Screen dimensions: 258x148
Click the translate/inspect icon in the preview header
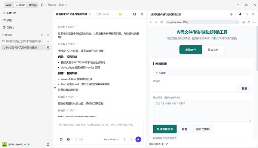point(231,14)
